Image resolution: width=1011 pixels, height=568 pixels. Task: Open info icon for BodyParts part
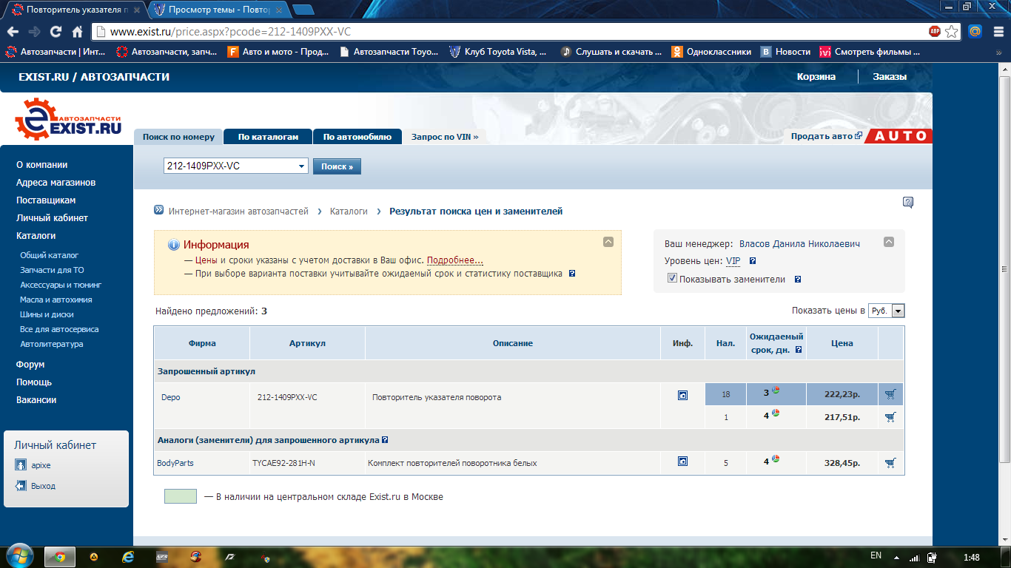click(682, 461)
